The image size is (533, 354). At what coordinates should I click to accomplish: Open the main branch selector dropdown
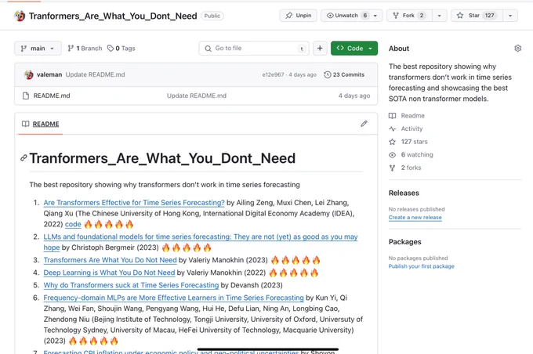point(38,49)
